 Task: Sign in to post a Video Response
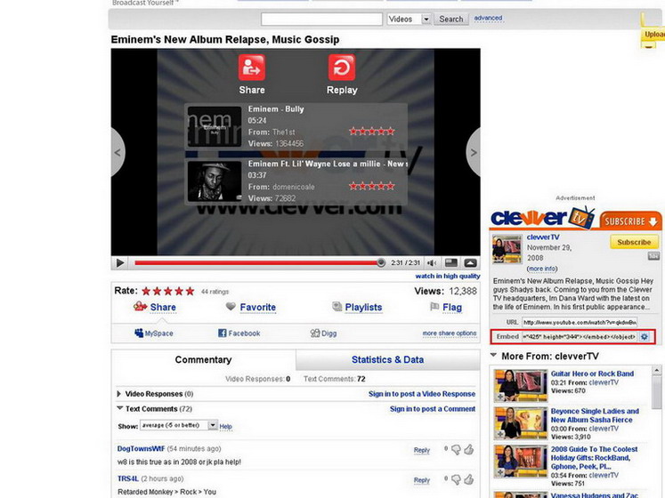tap(422, 394)
